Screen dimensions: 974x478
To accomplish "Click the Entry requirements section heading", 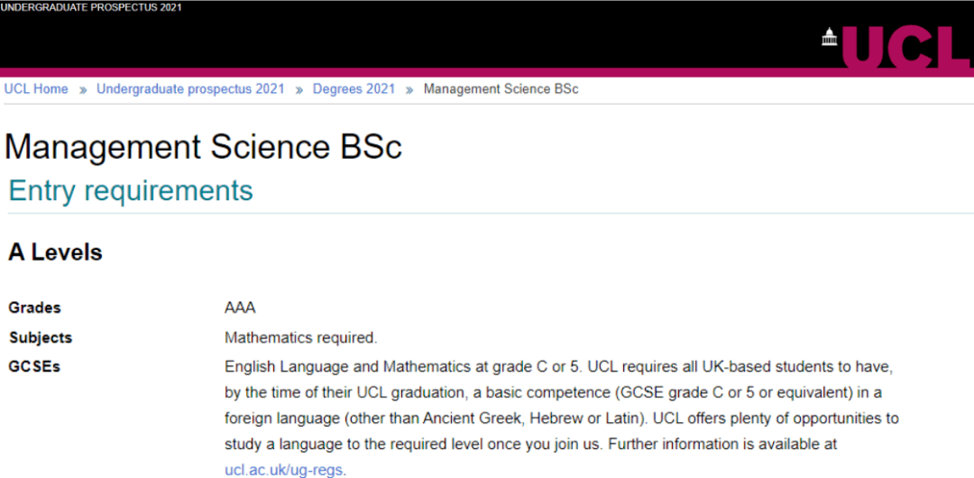I will tap(131, 190).
